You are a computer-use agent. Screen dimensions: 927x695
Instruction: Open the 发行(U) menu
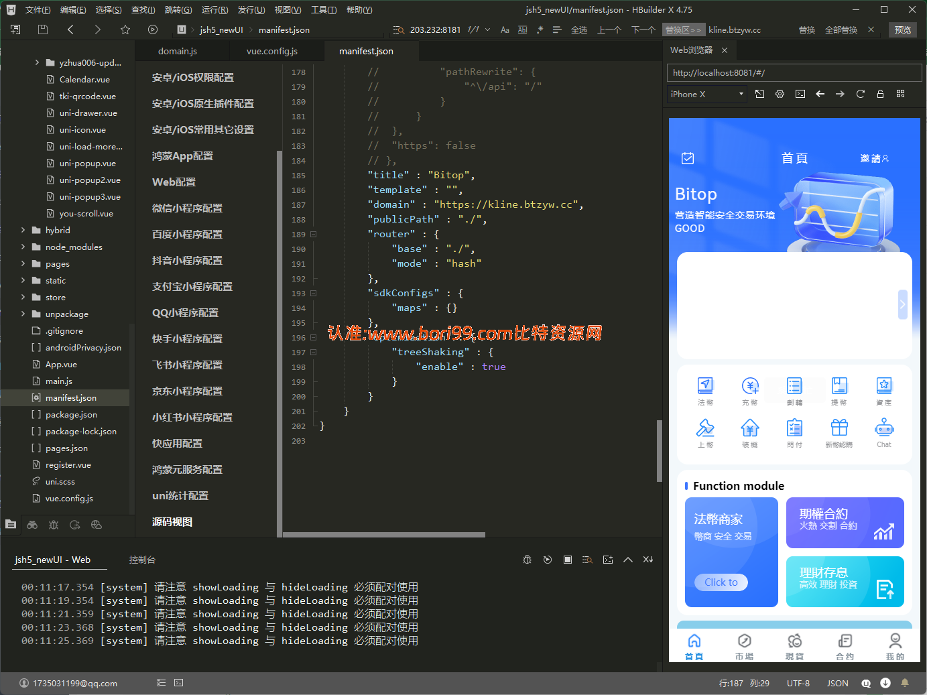coord(251,9)
